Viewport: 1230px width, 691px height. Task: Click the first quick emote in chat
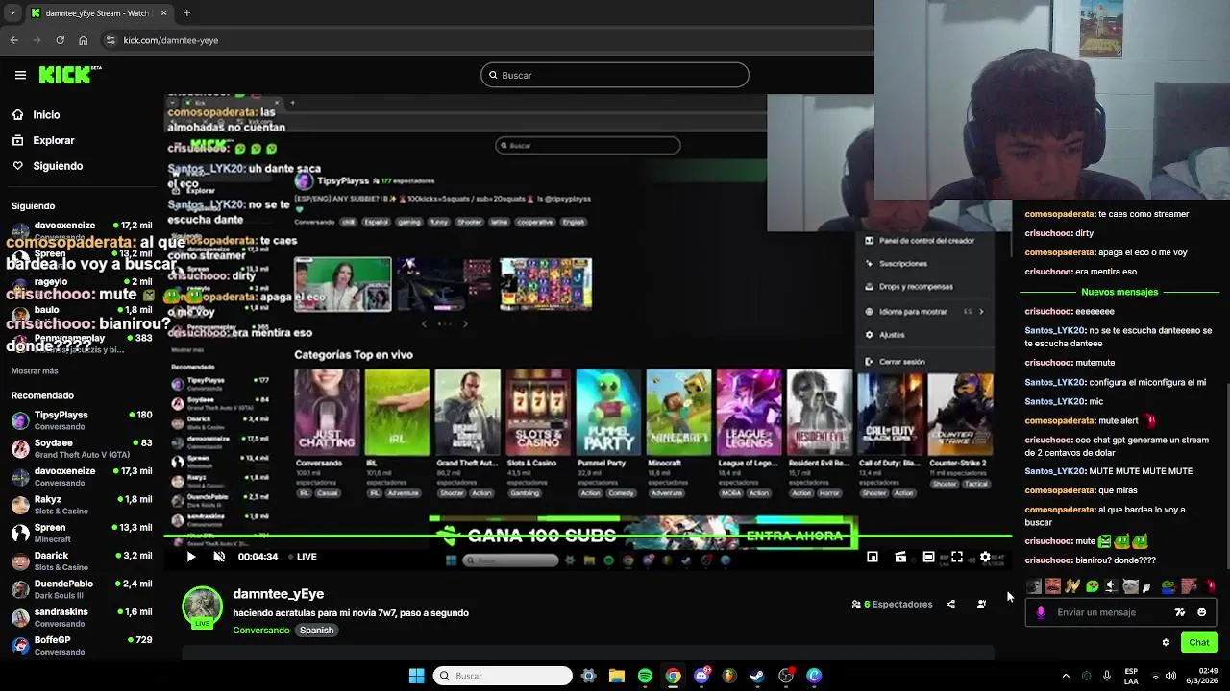pyautogui.click(x=1034, y=586)
